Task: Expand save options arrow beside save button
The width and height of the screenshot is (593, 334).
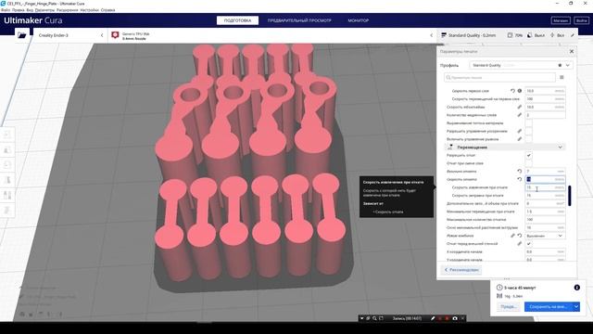Action: click(576, 307)
